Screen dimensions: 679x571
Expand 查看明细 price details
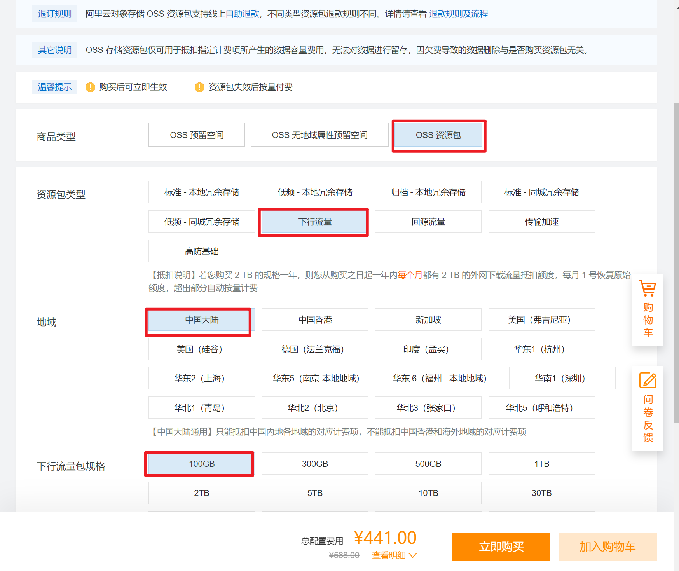point(394,555)
